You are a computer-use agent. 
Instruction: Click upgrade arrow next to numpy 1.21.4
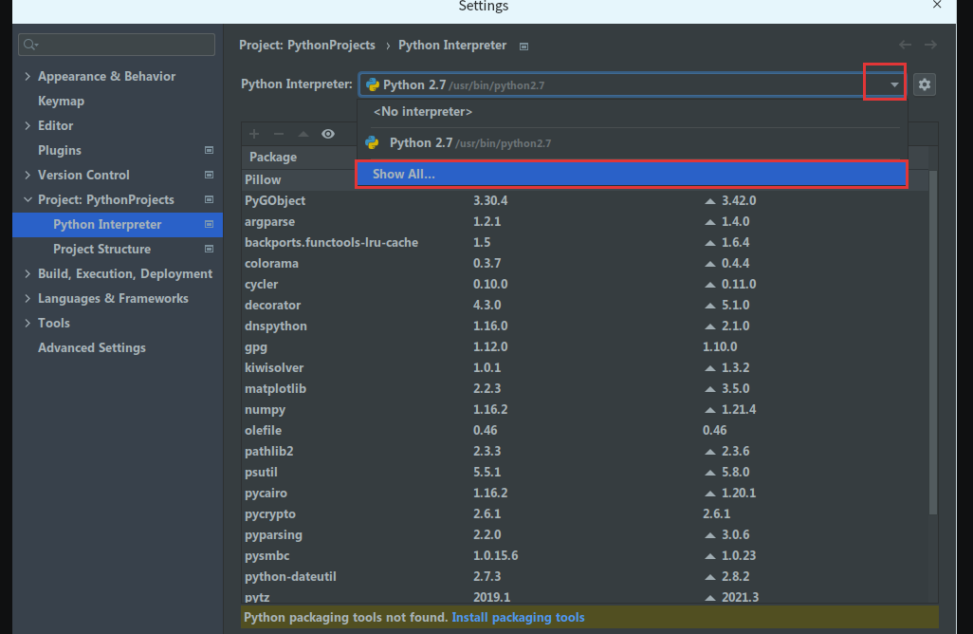710,410
